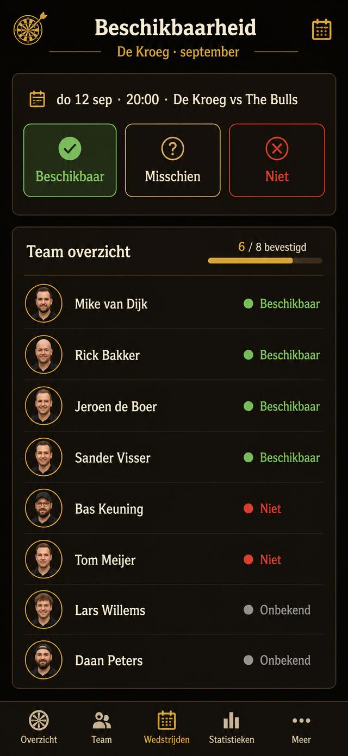Tap Bas Keuning's avatar photo
This screenshot has width=348, height=756.
(43, 508)
